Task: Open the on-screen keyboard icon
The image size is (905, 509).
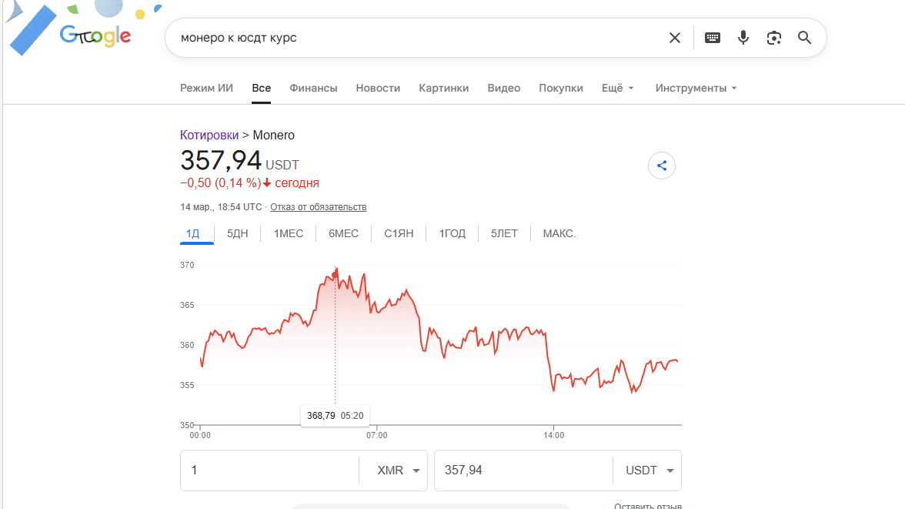Action: 712,37
